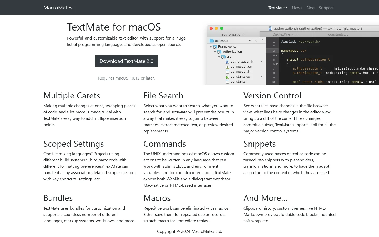
Task: Switch to the constants.cc tab
Action: [338, 34]
